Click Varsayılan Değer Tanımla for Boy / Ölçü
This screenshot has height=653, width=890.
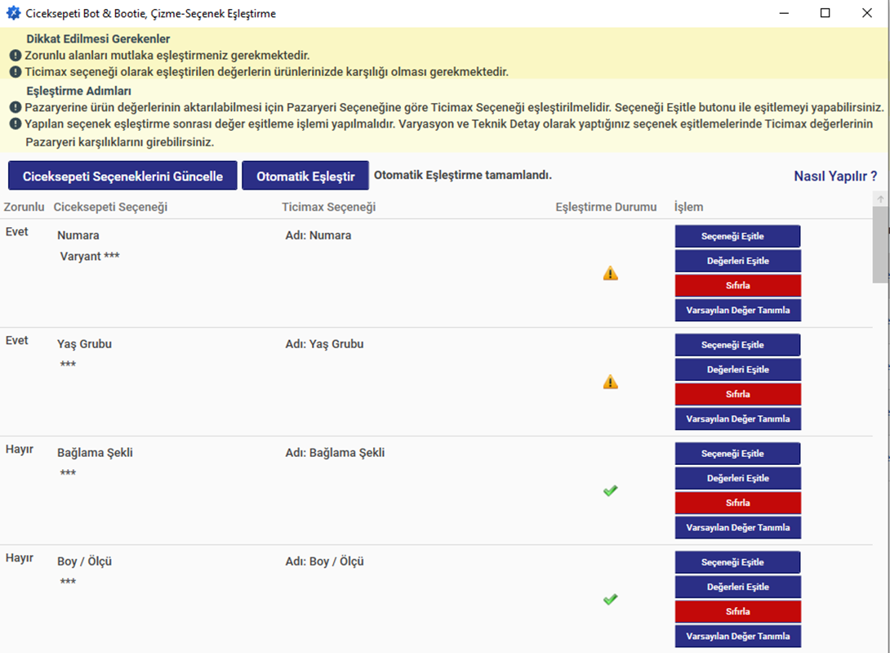coord(737,636)
